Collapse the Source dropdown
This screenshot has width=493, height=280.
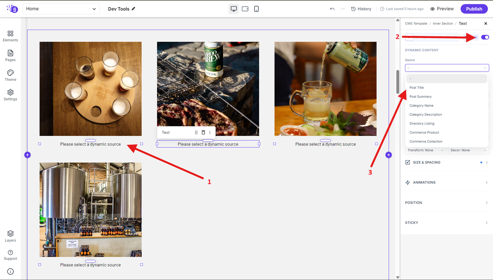tap(447, 68)
